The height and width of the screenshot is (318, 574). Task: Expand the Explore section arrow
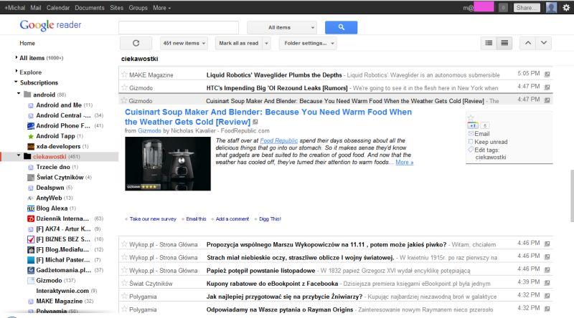click(16, 72)
